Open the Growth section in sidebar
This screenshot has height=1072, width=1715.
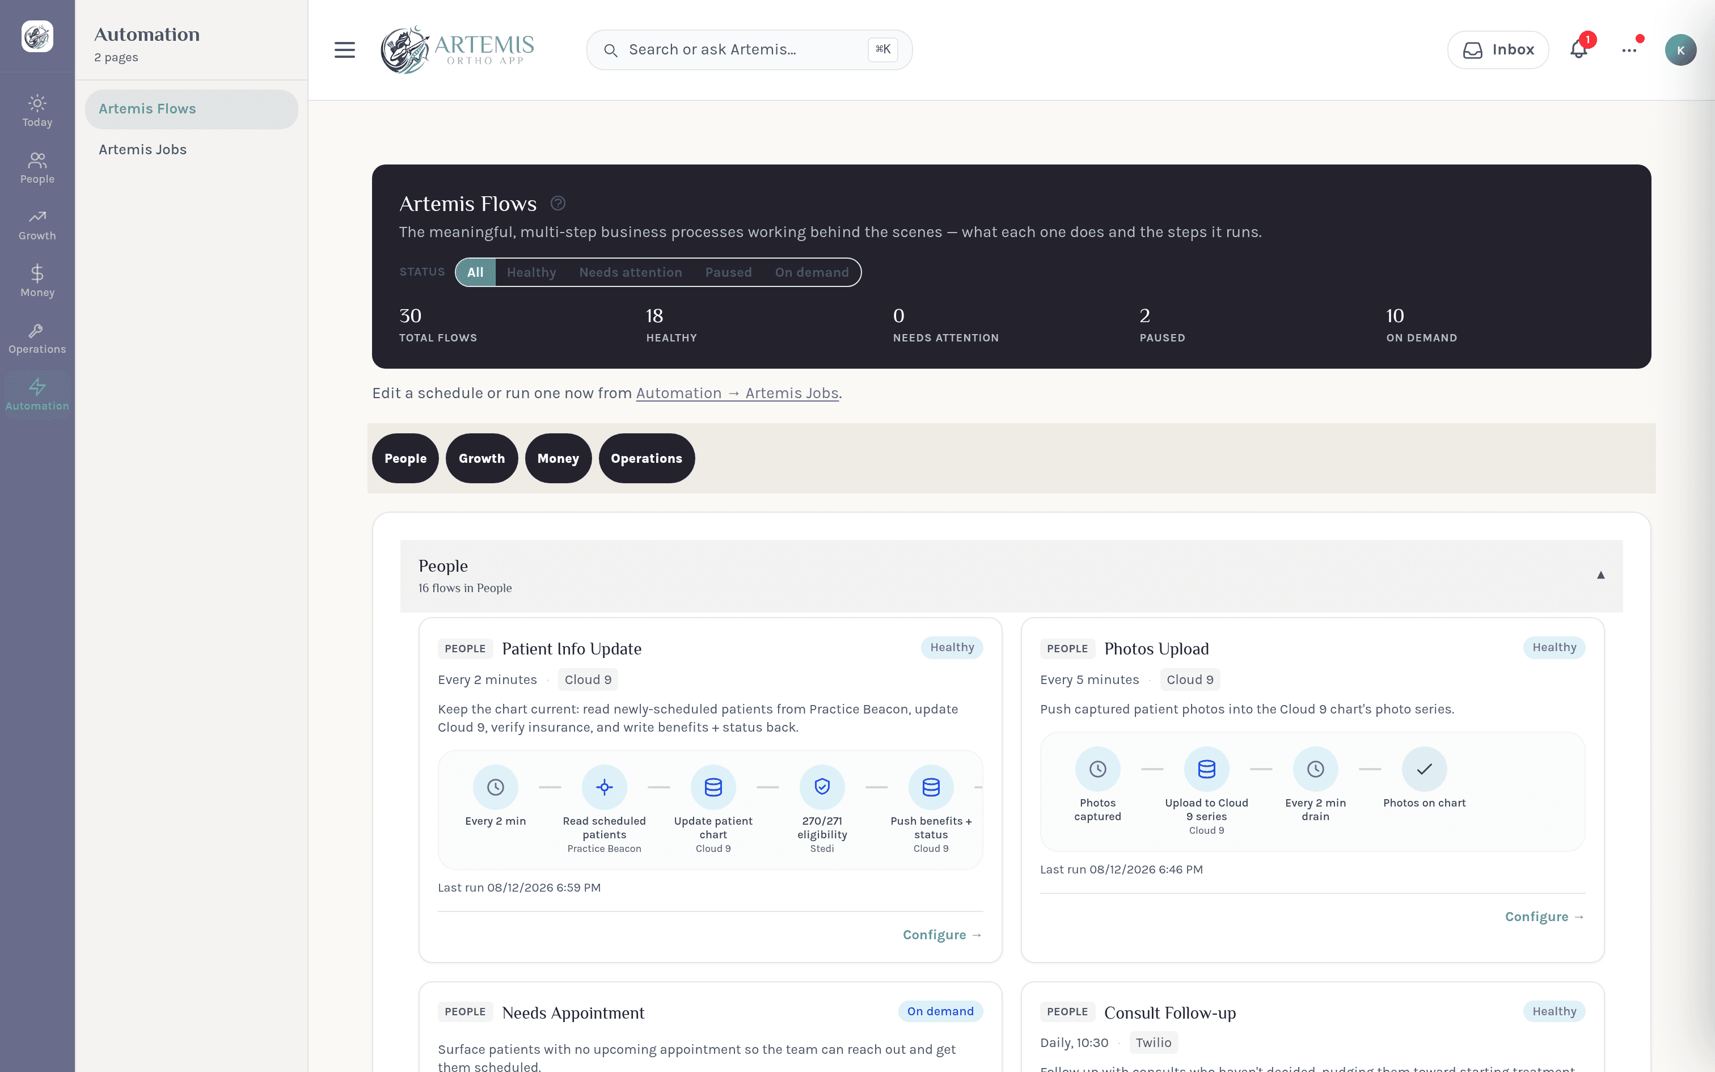pos(37,225)
